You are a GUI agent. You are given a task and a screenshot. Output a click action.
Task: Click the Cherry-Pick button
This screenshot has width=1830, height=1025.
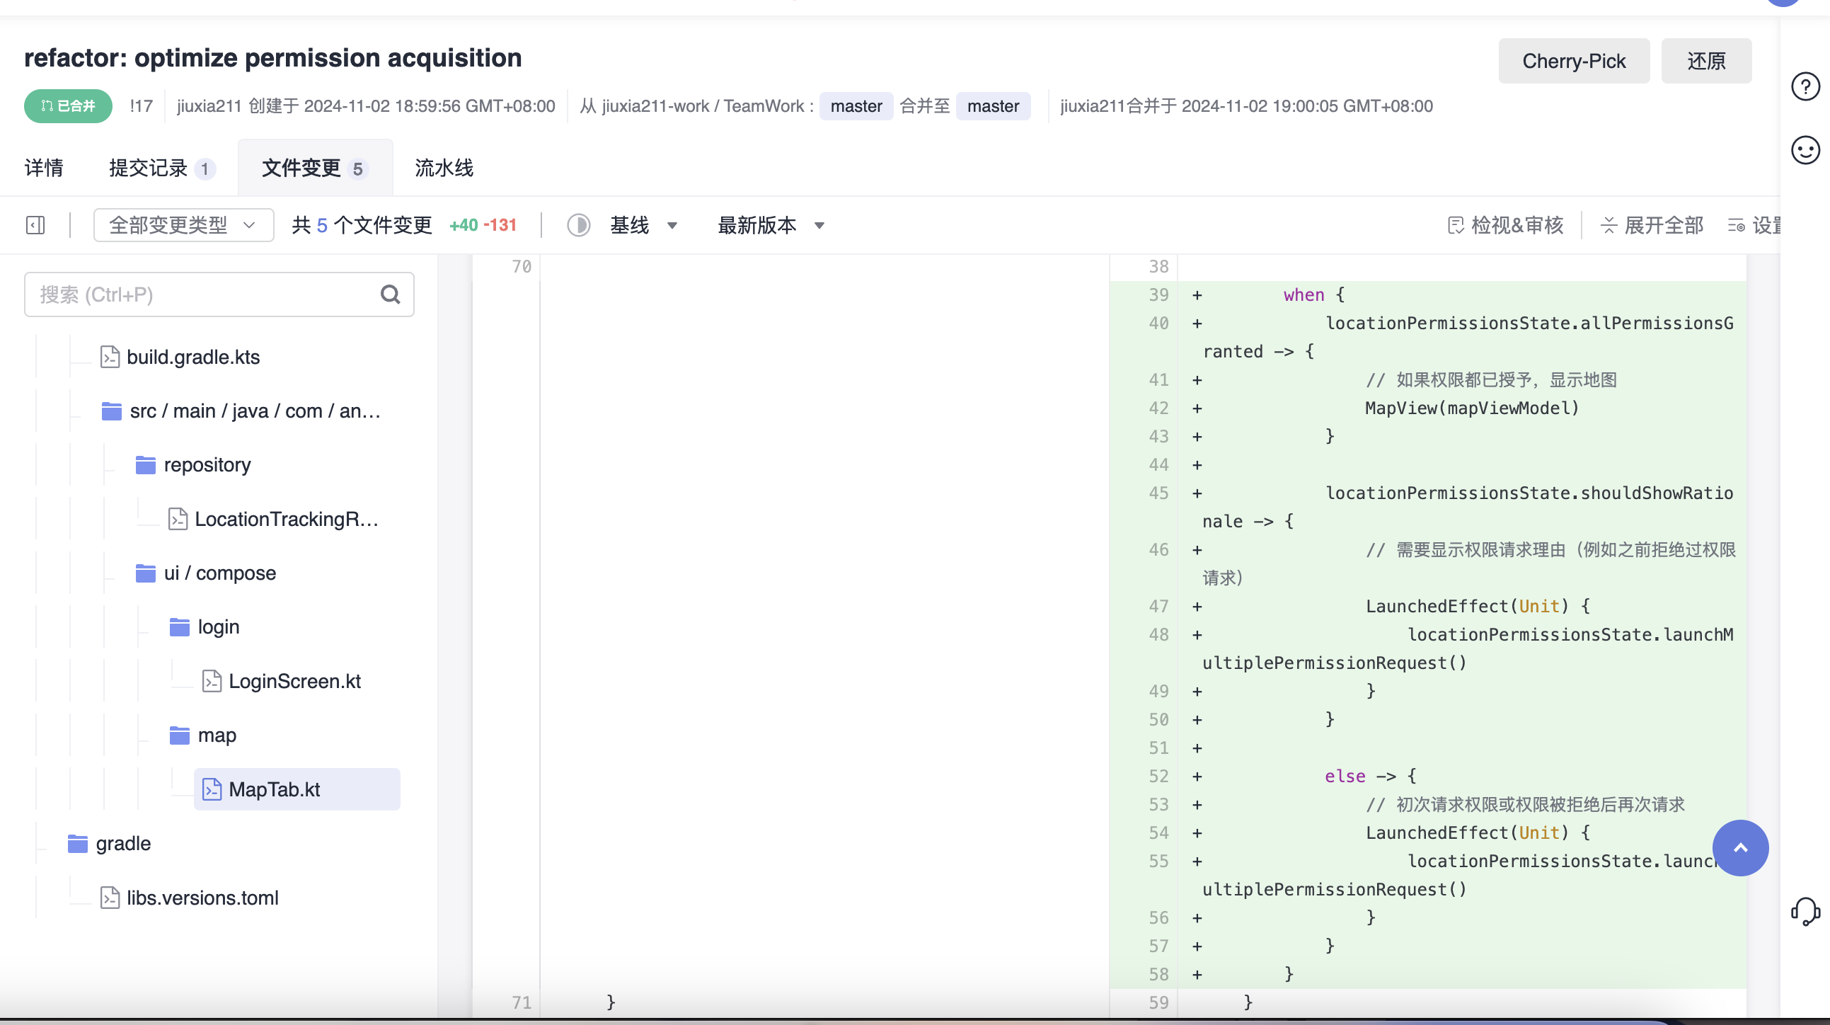point(1573,61)
